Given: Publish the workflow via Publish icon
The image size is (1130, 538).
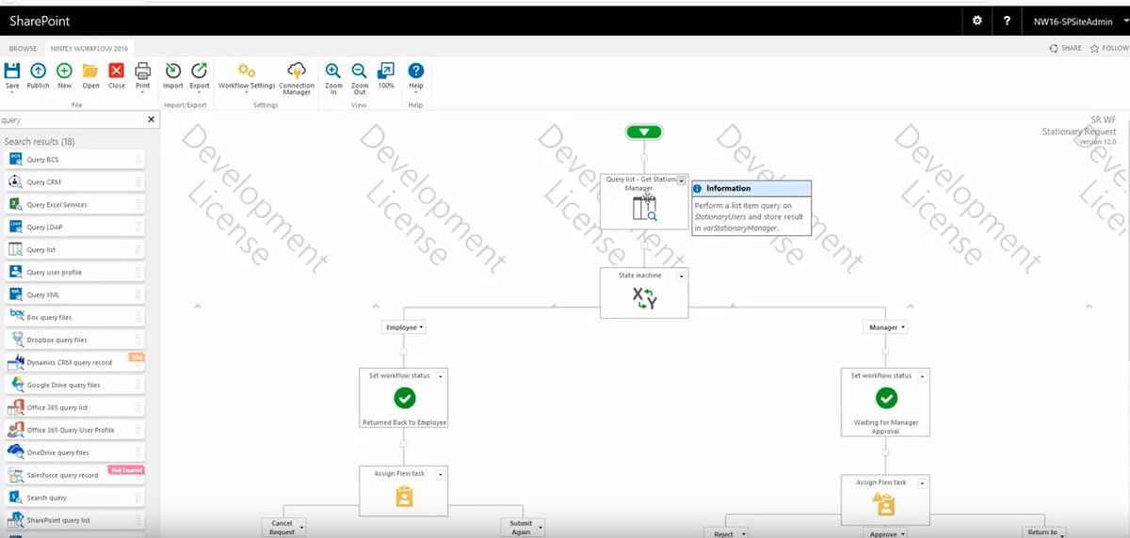Looking at the screenshot, I should [38, 71].
